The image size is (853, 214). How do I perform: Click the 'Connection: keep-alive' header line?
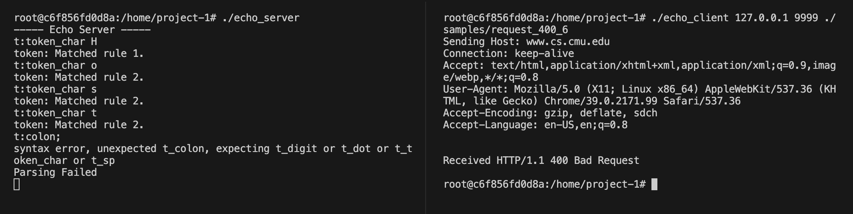[x=509, y=53]
